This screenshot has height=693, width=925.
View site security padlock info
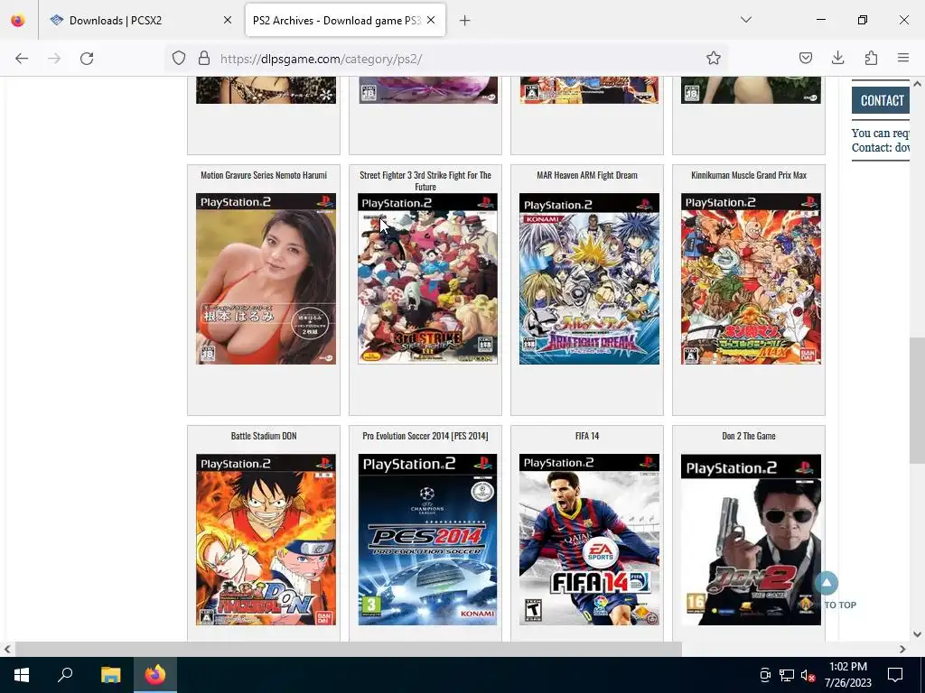pos(204,58)
